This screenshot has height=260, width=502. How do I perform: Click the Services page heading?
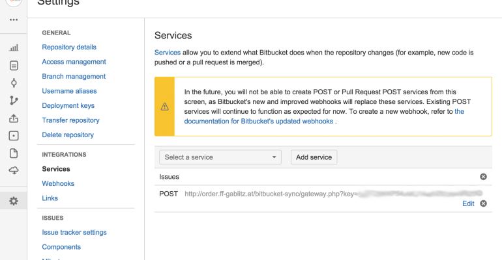[x=173, y=35]
